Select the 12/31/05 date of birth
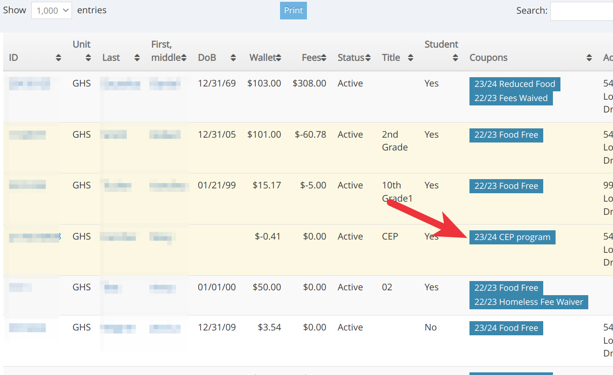The width and height of the screenshot is (613, 375). click(x=217, y=135)
